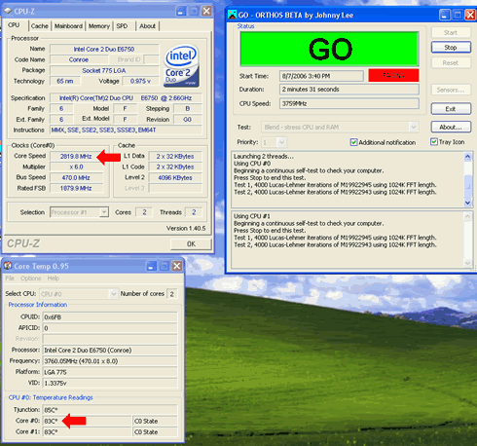Click the Number of cores field
The height and width of the screenshot is (446, 477).
[x=172, y=294]
